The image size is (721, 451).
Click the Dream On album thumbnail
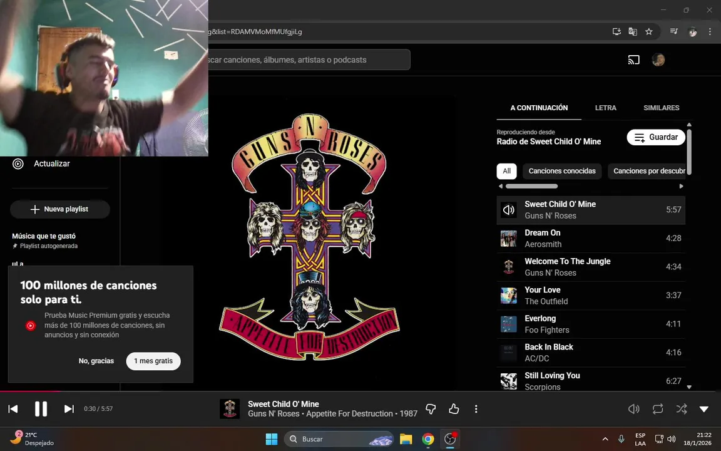[x=509, y=239]
